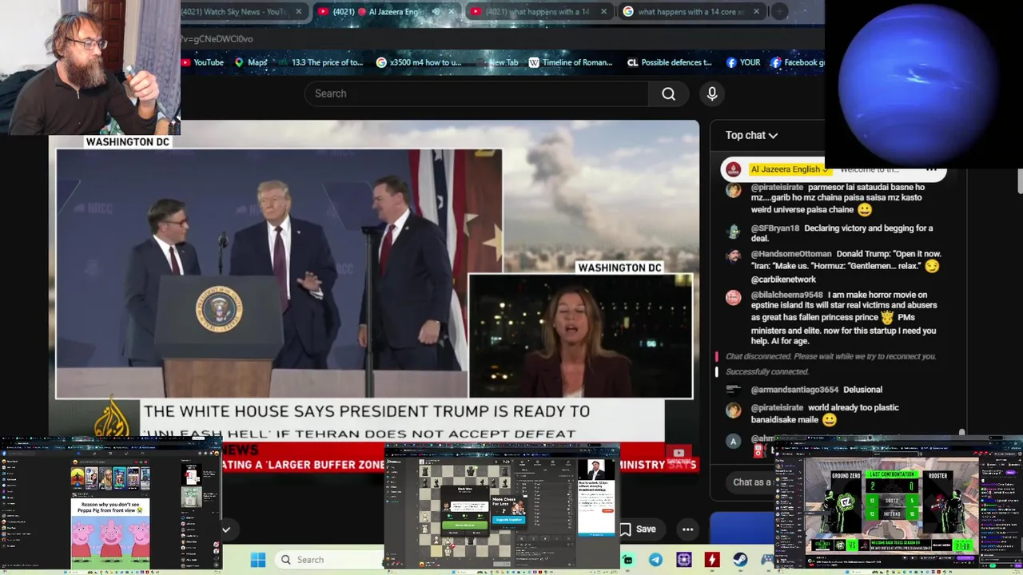1023x575 pixels.
Task: Open the red lightning bolt taskbar app
Action: coord(711,560)
